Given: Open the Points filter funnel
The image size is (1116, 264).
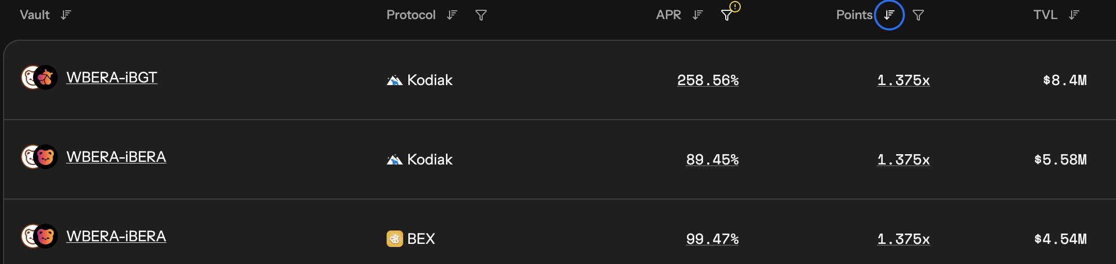Looking at the screenshot, I should click(x=918, y=15).
